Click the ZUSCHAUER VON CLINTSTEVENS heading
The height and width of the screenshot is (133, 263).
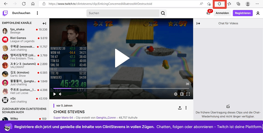tap(24, 111)
